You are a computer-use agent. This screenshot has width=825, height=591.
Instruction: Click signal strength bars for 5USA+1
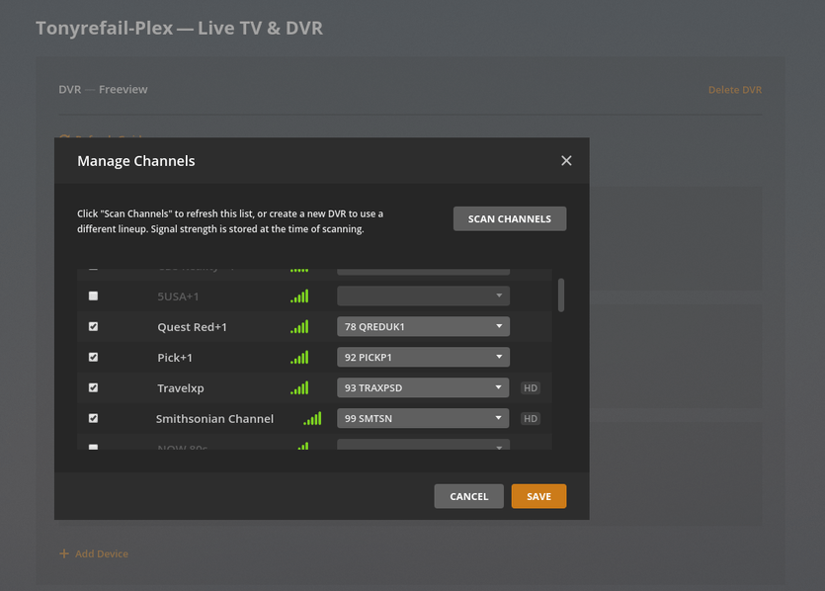[299, 295]
